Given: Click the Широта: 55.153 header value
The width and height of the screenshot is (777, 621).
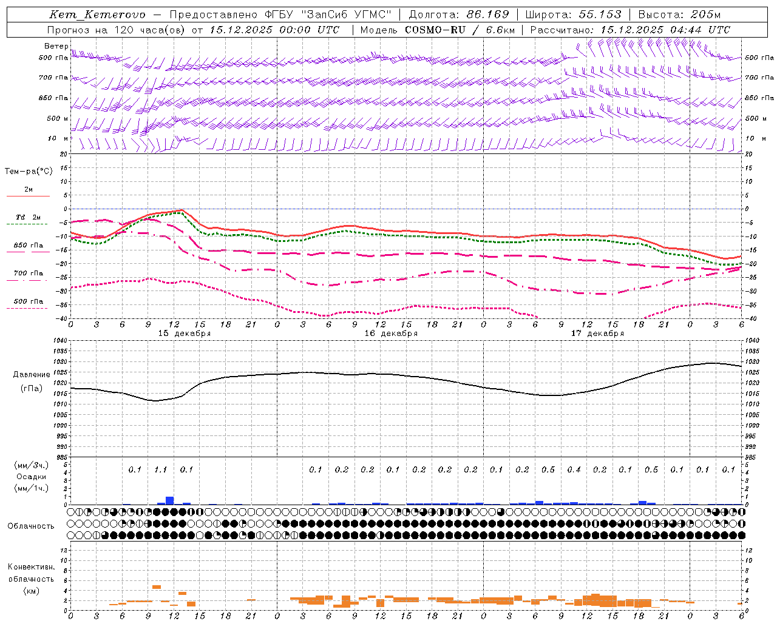Looking at the screenshot, I should pos(574,15).
